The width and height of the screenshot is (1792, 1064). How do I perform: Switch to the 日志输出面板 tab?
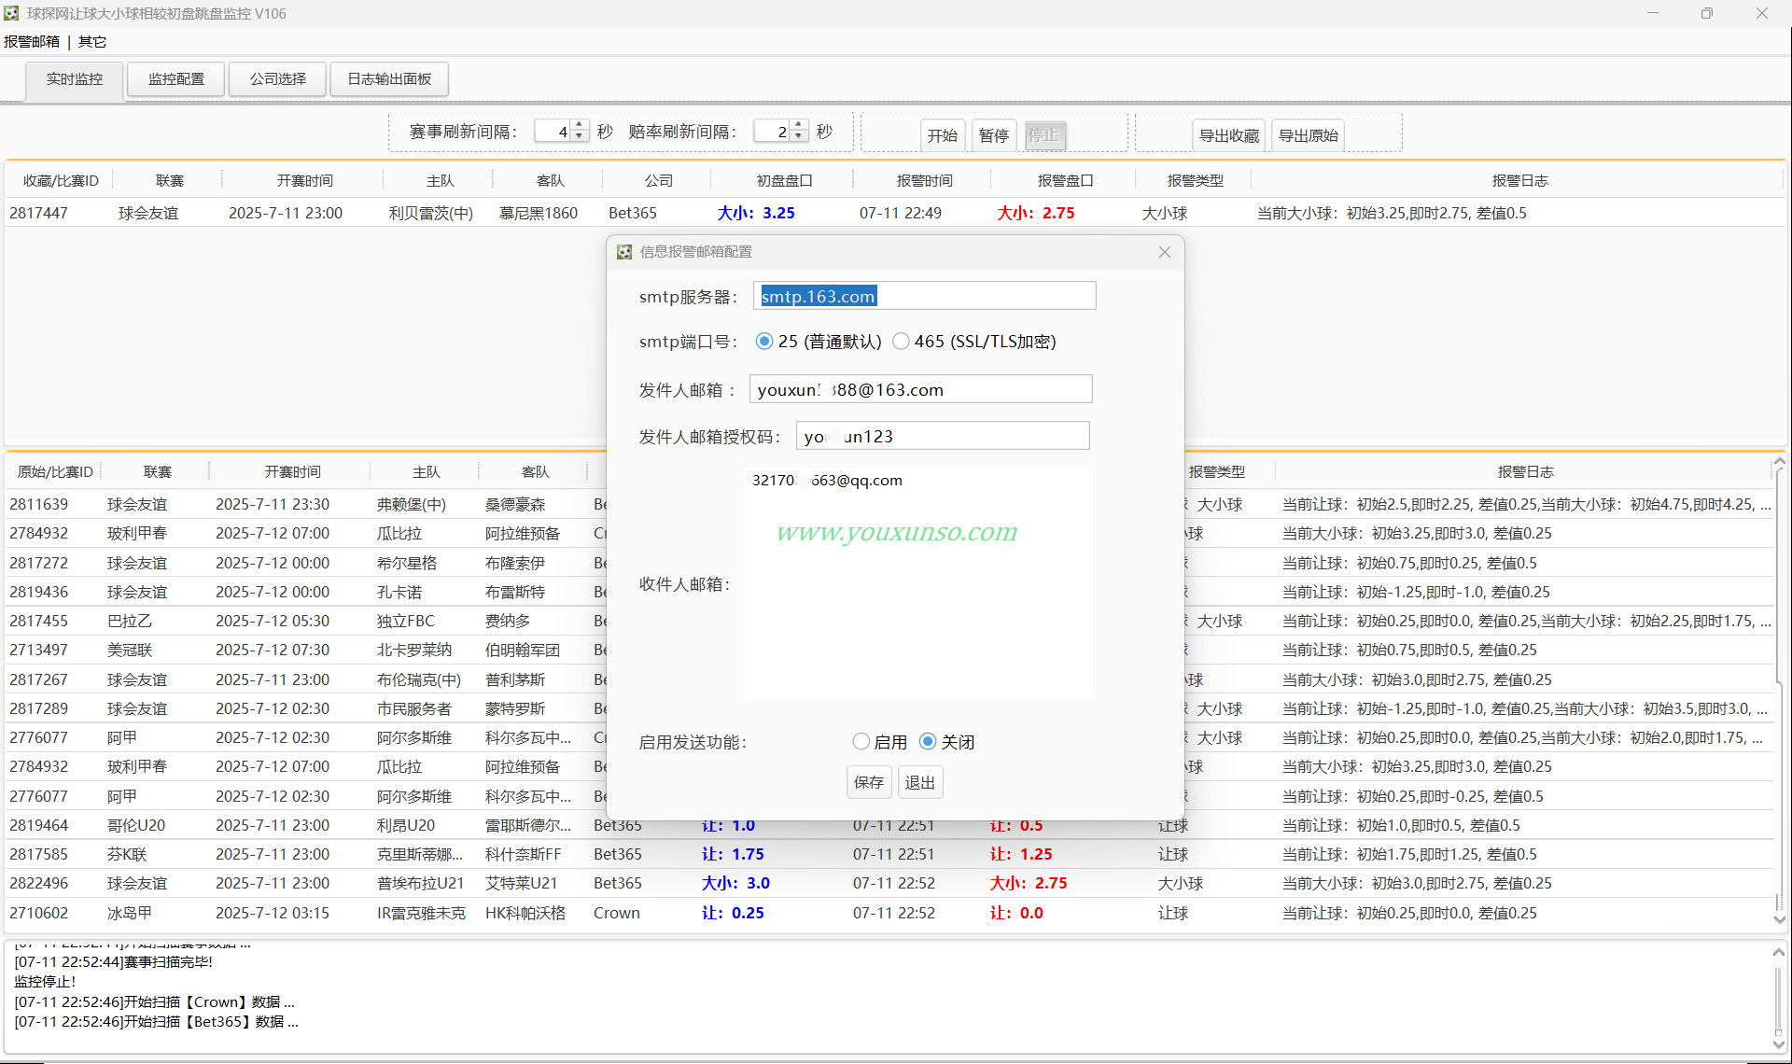[x=389, y=79]
